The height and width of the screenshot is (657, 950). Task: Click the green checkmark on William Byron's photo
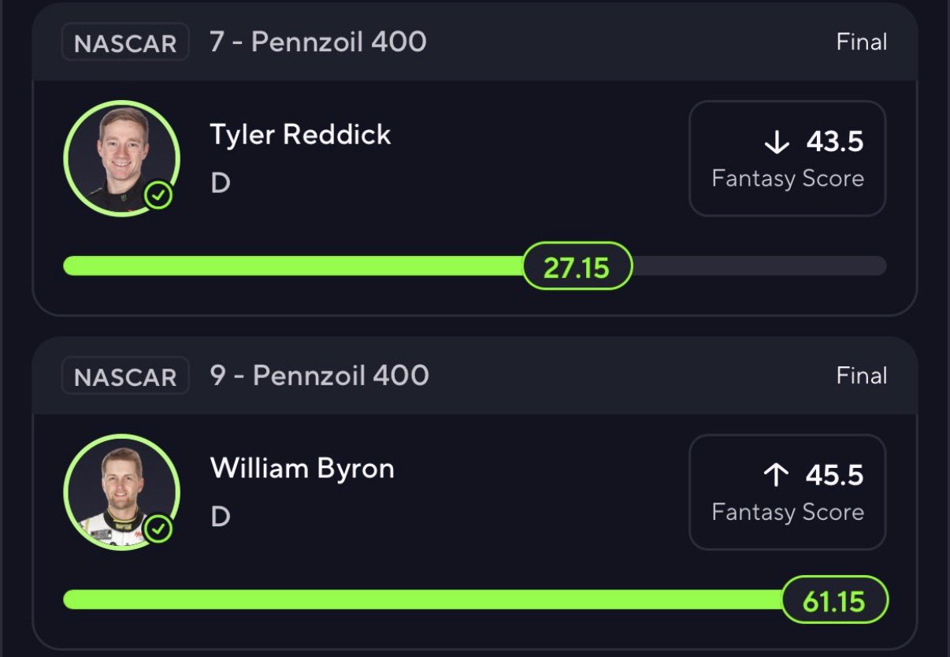[159, 529]
